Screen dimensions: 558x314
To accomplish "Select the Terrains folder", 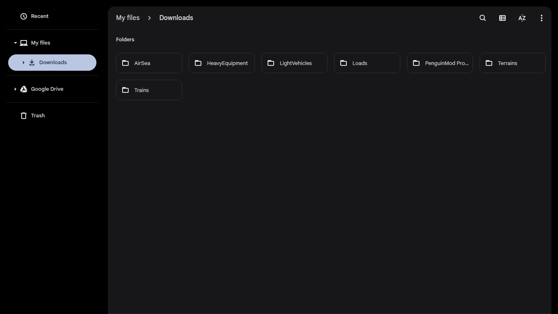I will coord(513,63).
